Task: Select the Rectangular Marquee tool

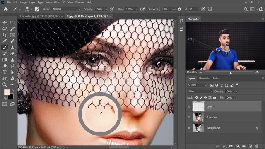Action: (12, 22)
